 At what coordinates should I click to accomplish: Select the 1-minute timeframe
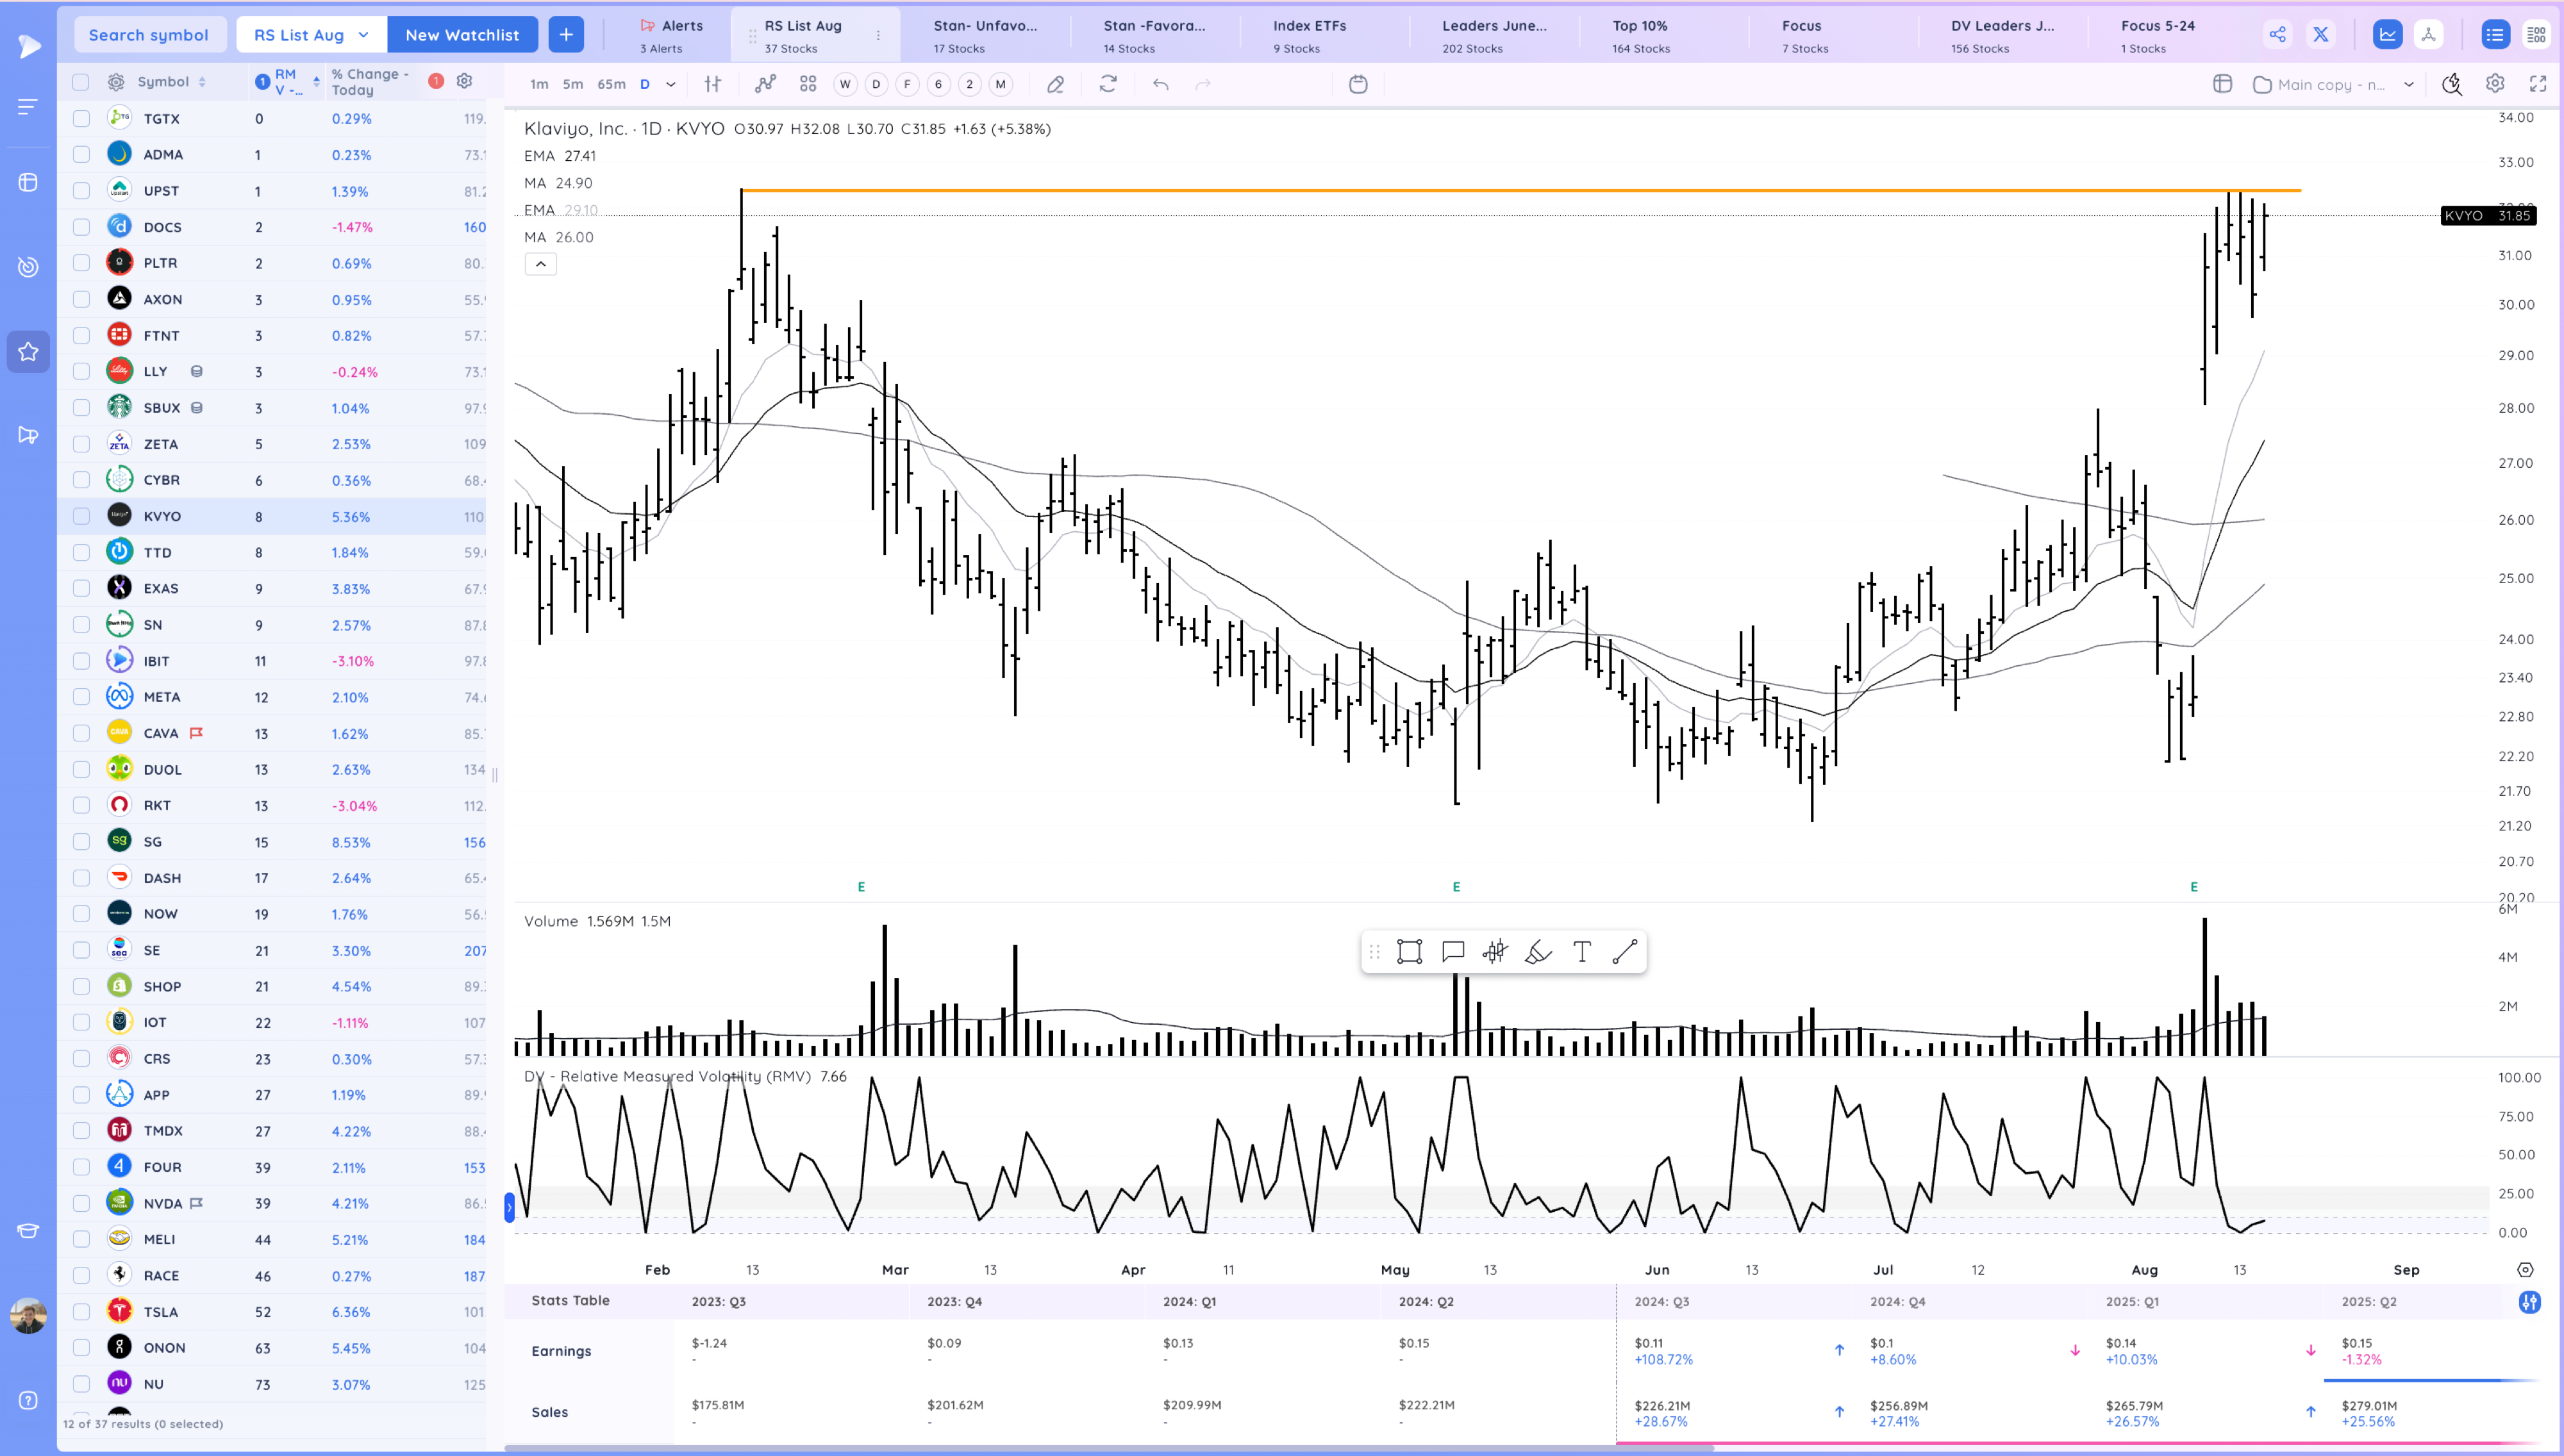pyautogui.click(x=539, y=84)
